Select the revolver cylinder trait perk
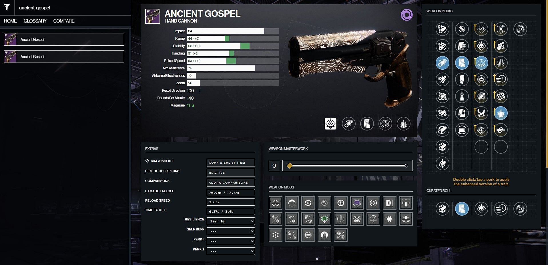 [501, 96]
